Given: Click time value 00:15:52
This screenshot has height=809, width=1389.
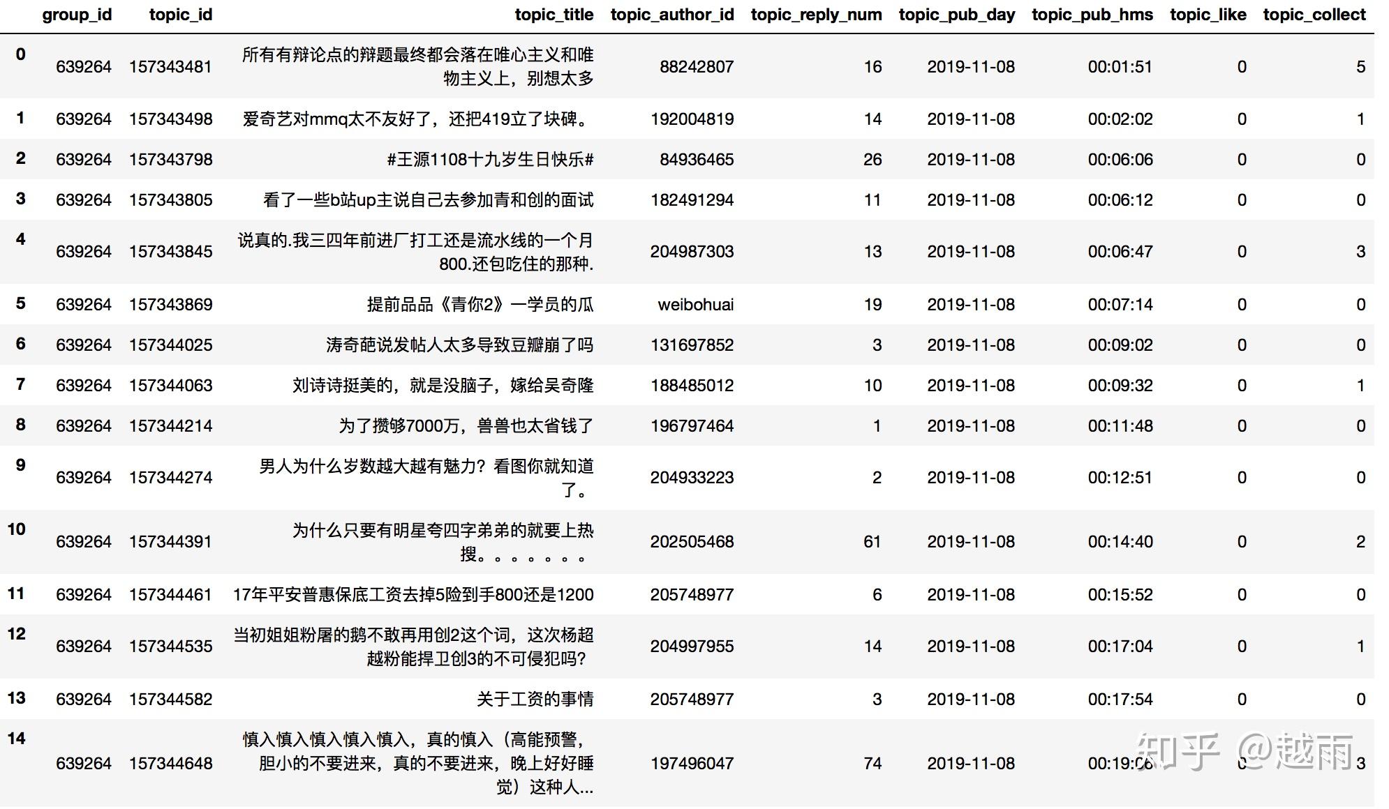Looking at the screenshot, I should pyautogui.click(x=1120, y=595).
